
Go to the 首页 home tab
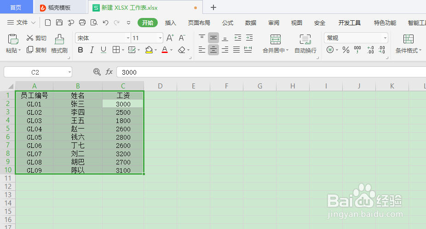(x=16, y=7)
